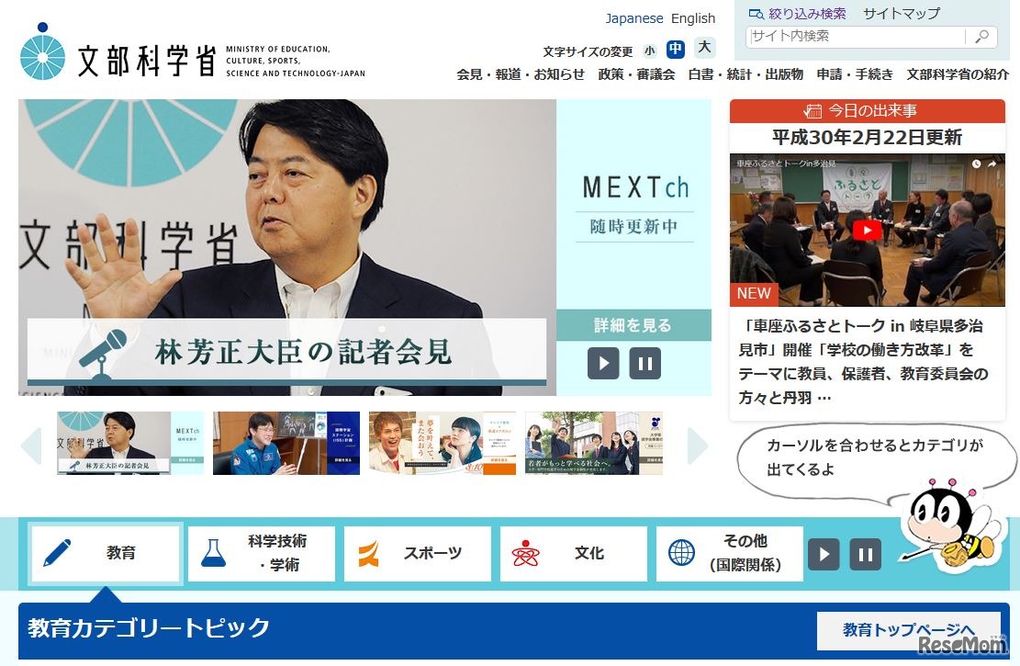This screenshot has width=1020, height=666.
Task: Switch text size to 大
Action: [702, 48]
